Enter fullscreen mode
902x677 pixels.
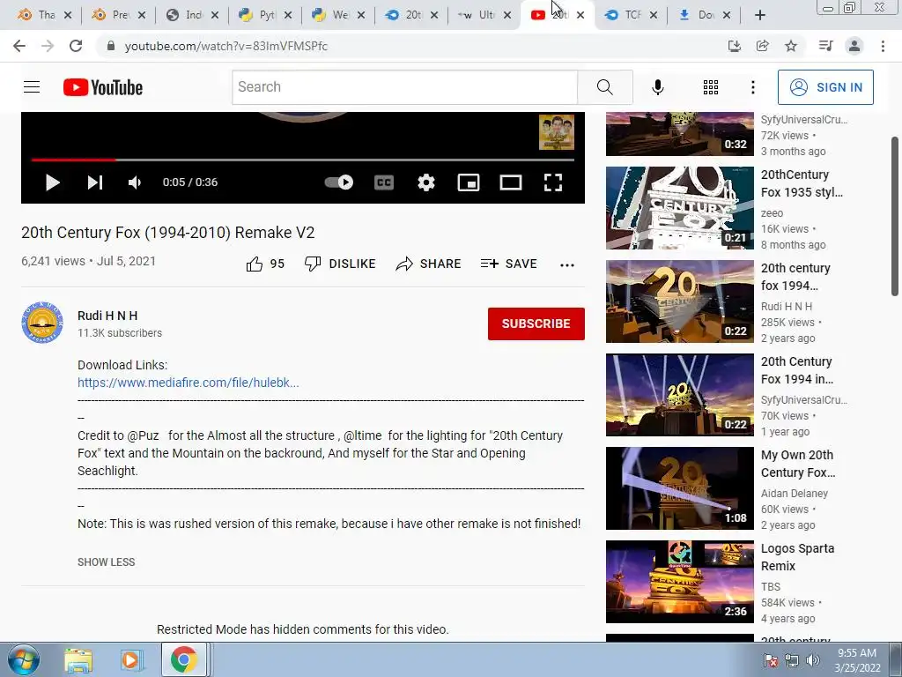coord(553,182)
